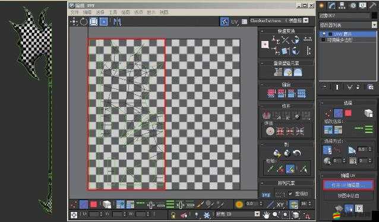Click the yellow padlock Lock Selection icon
The image size is (379, 222).
[173, 215]
